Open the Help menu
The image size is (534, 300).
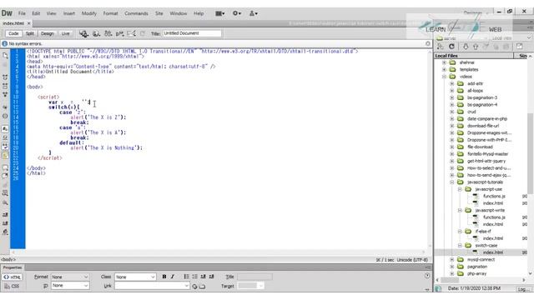coord(199,13)
